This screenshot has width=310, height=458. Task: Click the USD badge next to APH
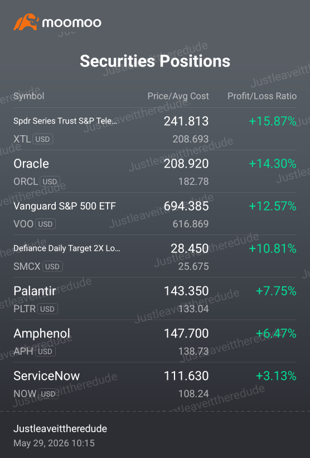pyautogui.click(x=45, y=351)
